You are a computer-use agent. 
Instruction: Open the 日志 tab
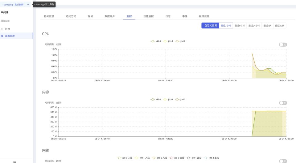point(168,16)
